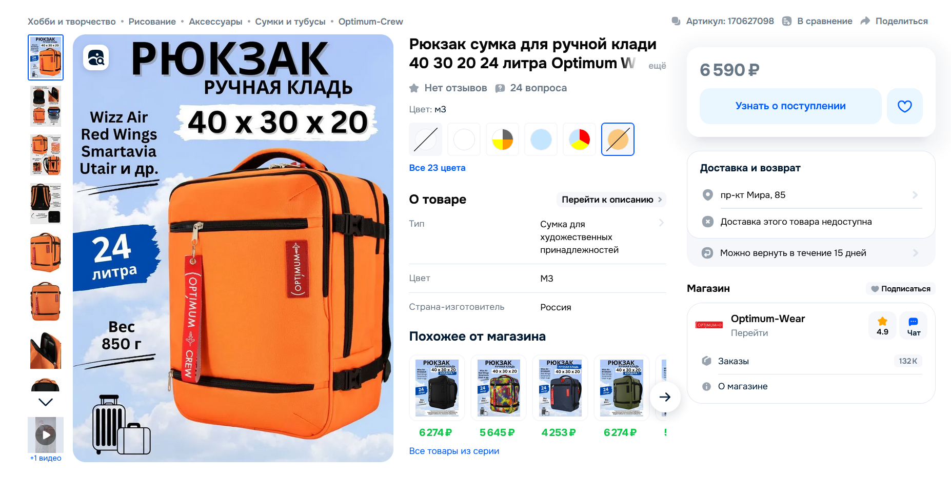
Task: Choose the yellow-gray-black color option
Action: (502, 139)
